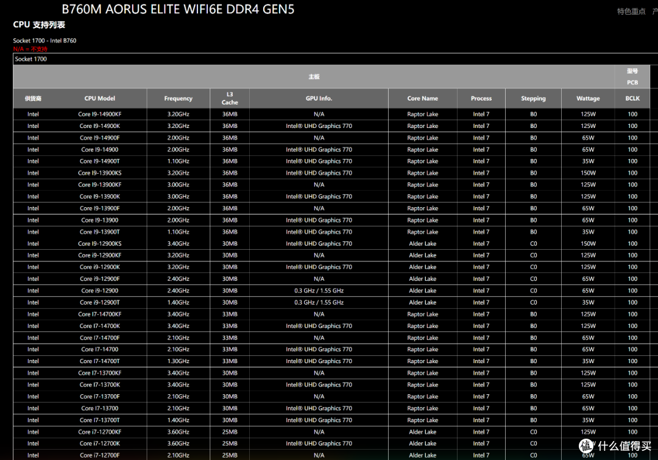Click the CPU Model column header
This screenshot has height=460, width=658.
[x=99, y=98]
